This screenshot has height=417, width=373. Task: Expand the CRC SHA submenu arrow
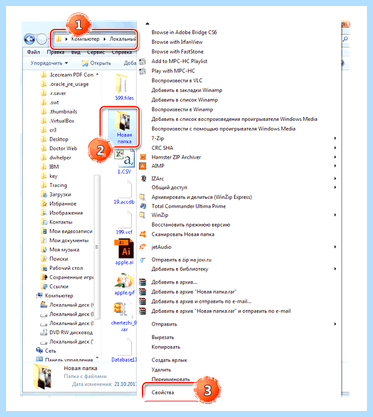335,148
